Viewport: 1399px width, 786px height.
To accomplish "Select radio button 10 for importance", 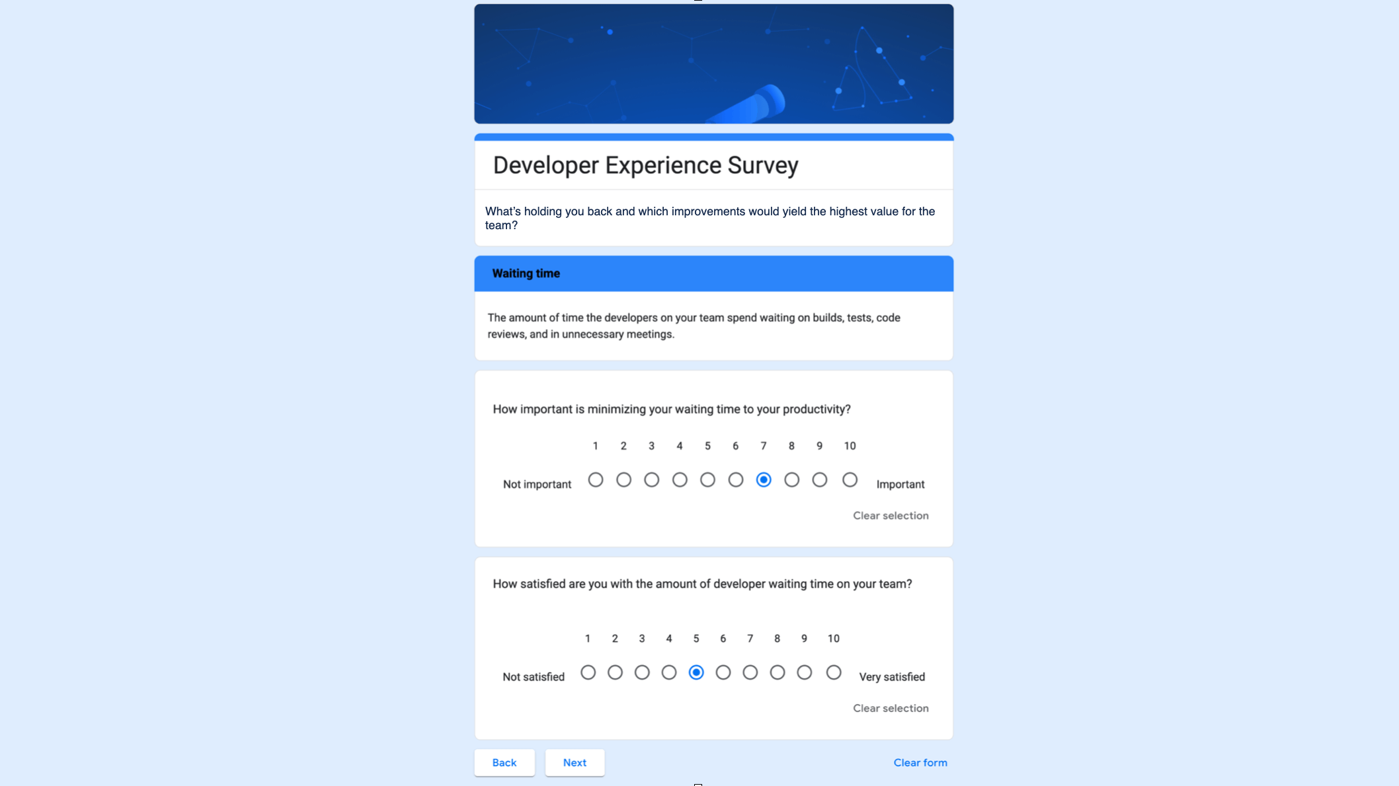I will [x=848, y=479].
